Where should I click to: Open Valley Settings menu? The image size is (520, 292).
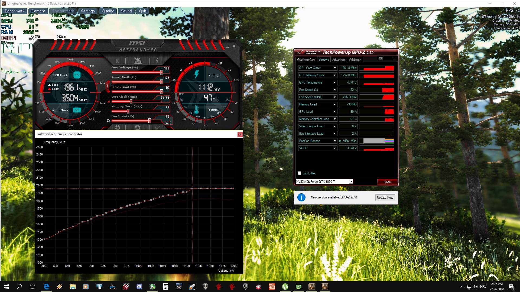click(x=88, y=11)
